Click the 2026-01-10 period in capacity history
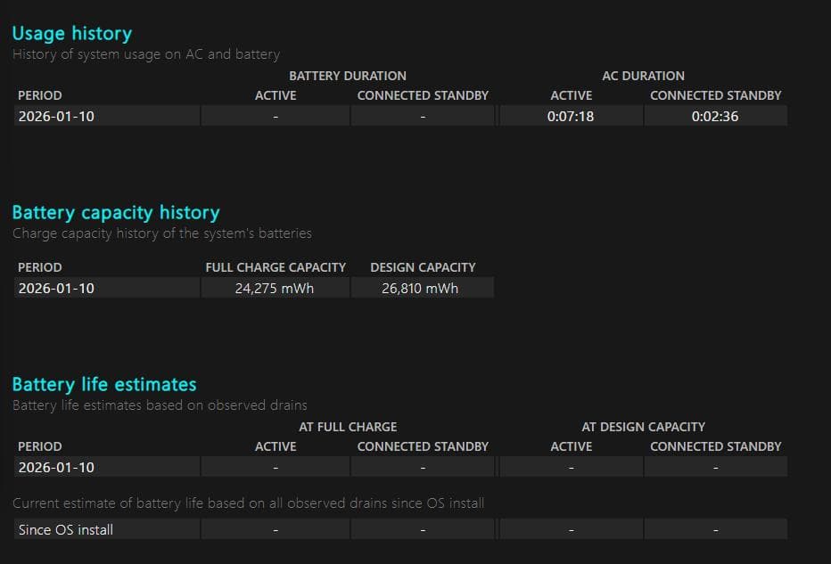The width and height of the screenshot is (831, 564). pyautogui.click(x=56, y=288)
